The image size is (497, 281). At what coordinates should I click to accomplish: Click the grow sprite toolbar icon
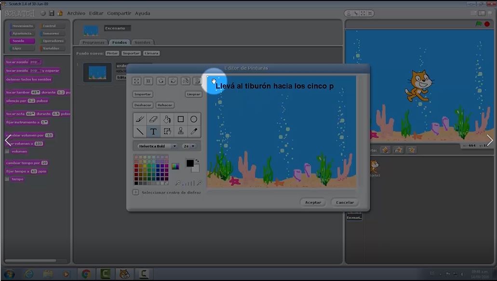(363, 13)
